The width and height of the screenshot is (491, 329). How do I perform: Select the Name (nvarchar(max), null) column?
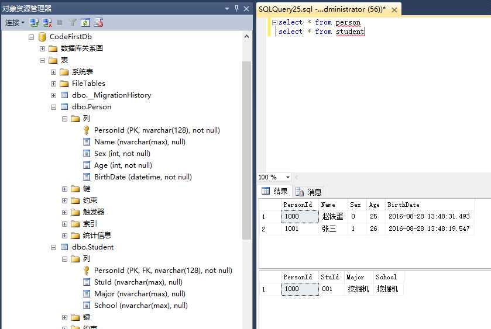140,142
